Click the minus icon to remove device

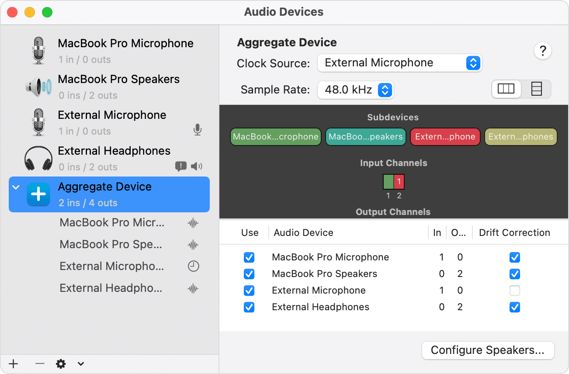(x=40, y=364)
